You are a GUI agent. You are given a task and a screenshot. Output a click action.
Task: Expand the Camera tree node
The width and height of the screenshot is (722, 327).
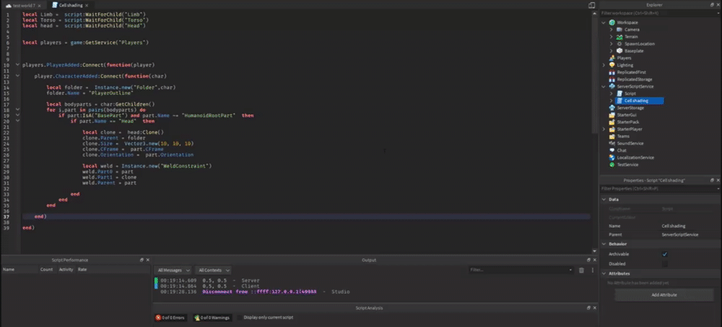point(611,30)
